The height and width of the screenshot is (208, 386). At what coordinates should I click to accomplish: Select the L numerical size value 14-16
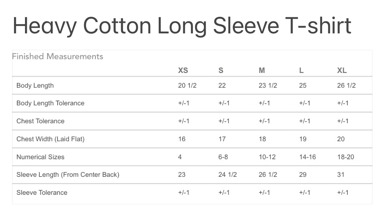pos(307,157)
